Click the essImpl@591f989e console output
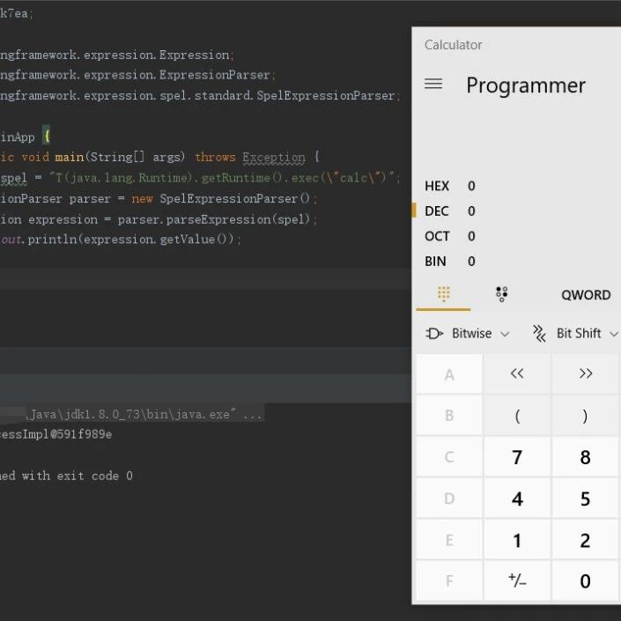 (55, 434)
